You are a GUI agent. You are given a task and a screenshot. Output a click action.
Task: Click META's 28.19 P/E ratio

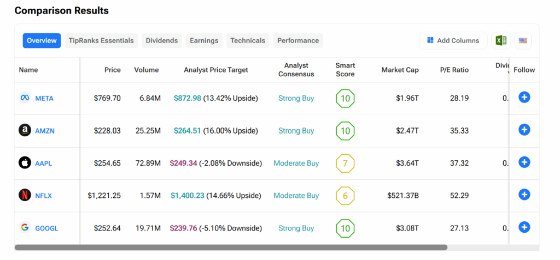459,98
